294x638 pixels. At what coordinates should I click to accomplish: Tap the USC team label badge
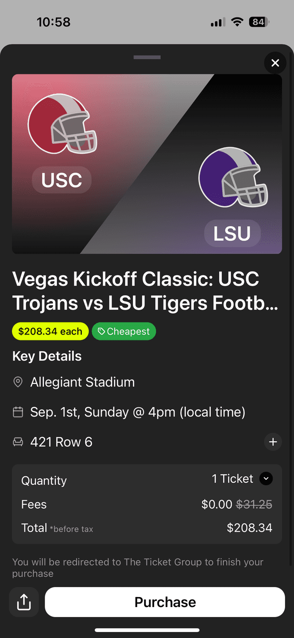[x=62, y=180]
